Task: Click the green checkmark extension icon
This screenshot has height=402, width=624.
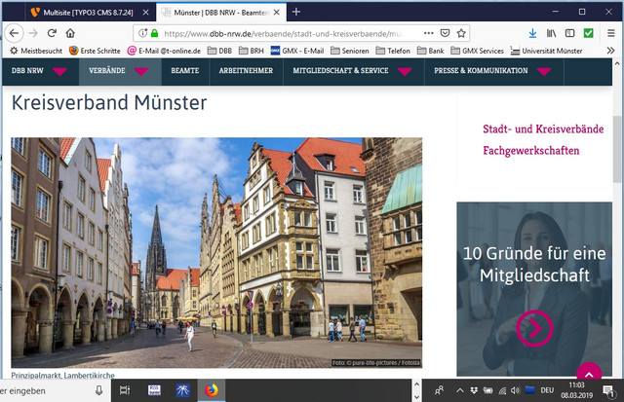Action: pyautogui.click(x=589, y=33)
